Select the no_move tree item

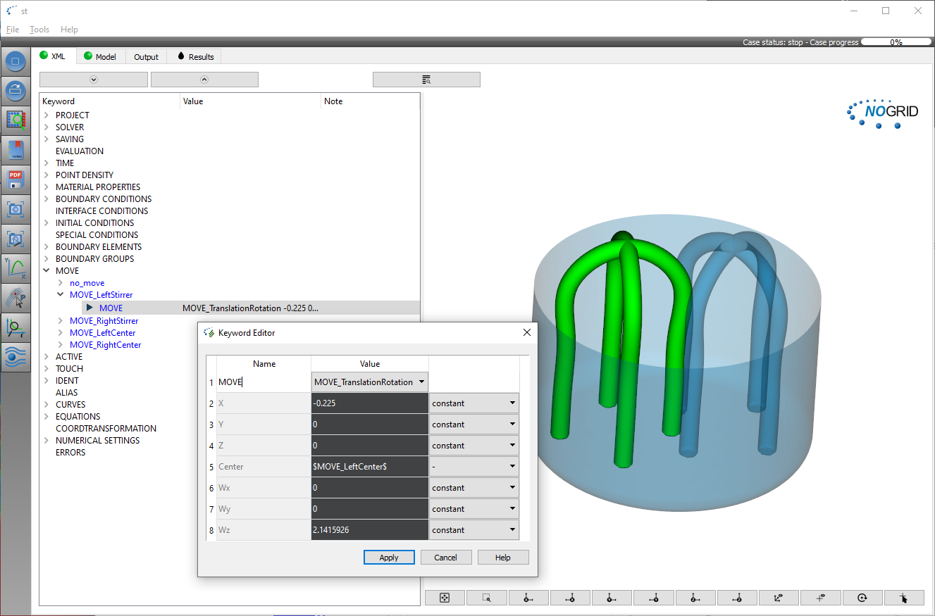point(87,283)
